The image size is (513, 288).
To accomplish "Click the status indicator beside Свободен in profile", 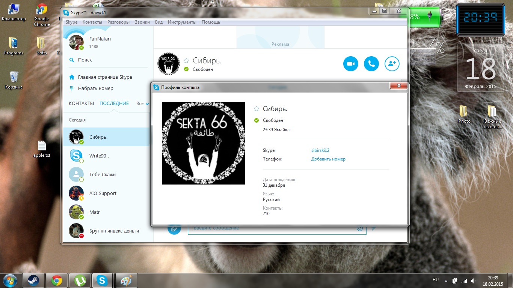I will [256, 120].
